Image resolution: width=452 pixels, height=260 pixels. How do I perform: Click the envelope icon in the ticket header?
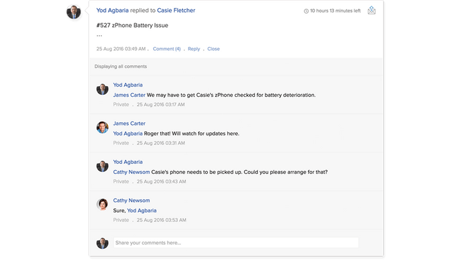coord(372,11)
